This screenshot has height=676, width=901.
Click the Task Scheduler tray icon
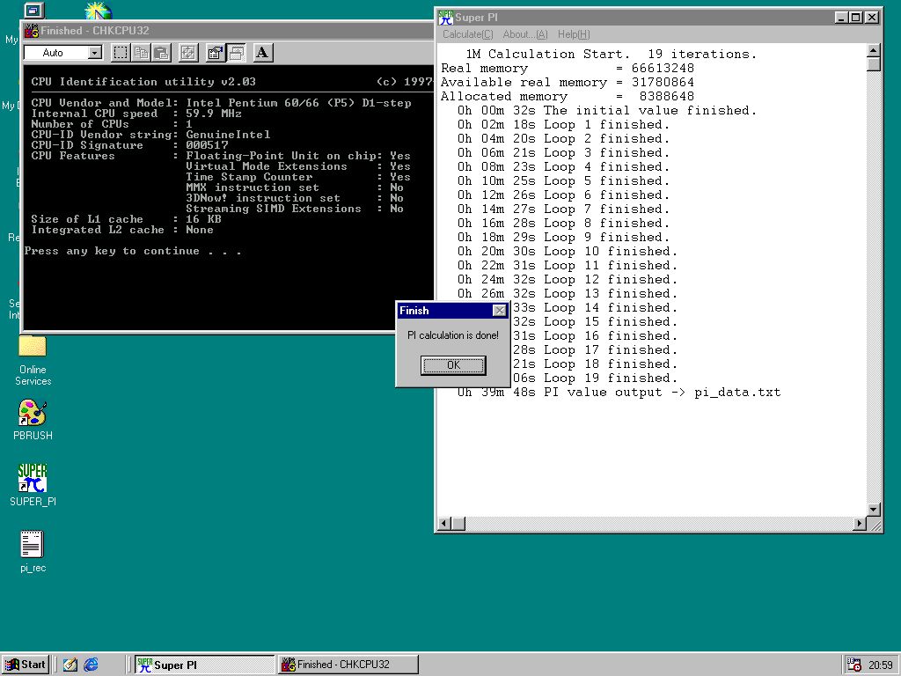click(x=854, y=665)
